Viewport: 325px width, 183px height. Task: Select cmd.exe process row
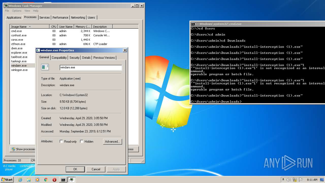click(x=74, y=31)
